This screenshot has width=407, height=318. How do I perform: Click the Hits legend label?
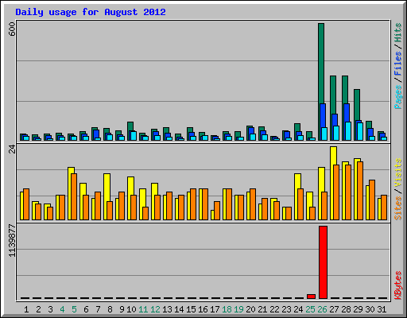[398, 33]
